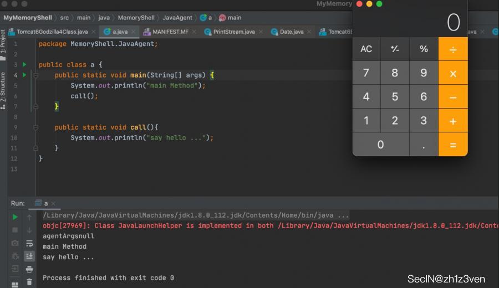Click run gutter arrow beside class a
This screenshot has width=499, height=288.
click(x=24, y=64)
